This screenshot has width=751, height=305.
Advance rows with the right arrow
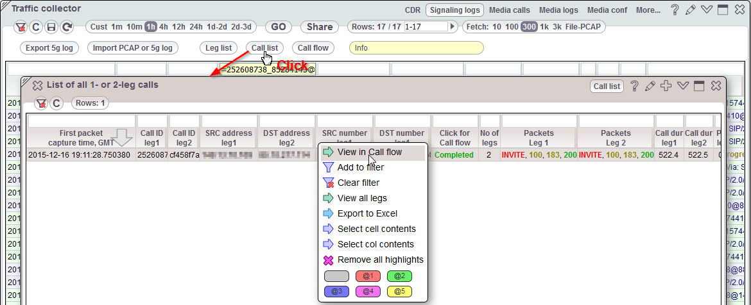(x=453, y=27)
